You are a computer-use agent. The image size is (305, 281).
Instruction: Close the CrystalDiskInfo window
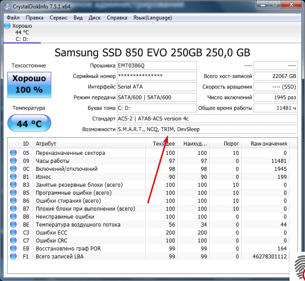[291, 5]
